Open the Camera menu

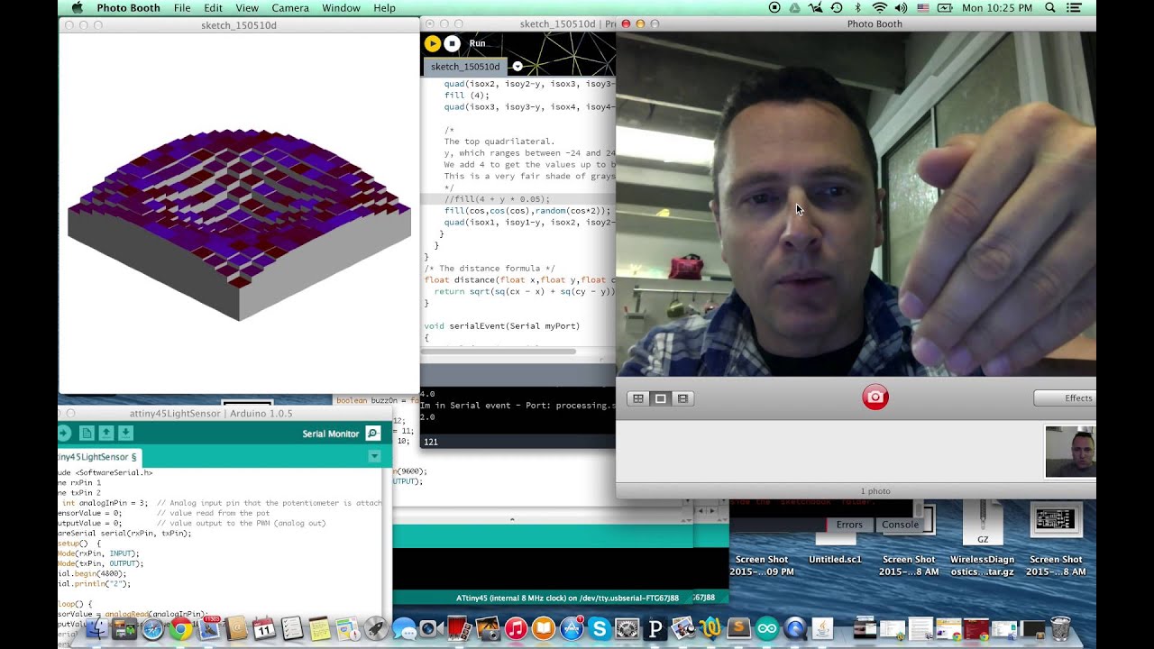click(290, 8)
